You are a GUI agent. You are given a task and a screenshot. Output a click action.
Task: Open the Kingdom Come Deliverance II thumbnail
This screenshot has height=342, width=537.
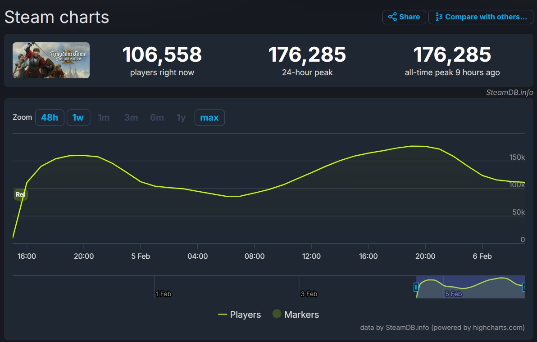click(51, 60)
